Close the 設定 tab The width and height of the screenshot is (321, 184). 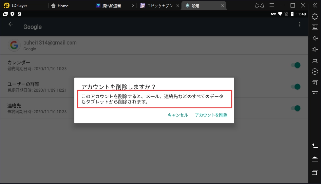pyautogui.click(x=223, y=6)
